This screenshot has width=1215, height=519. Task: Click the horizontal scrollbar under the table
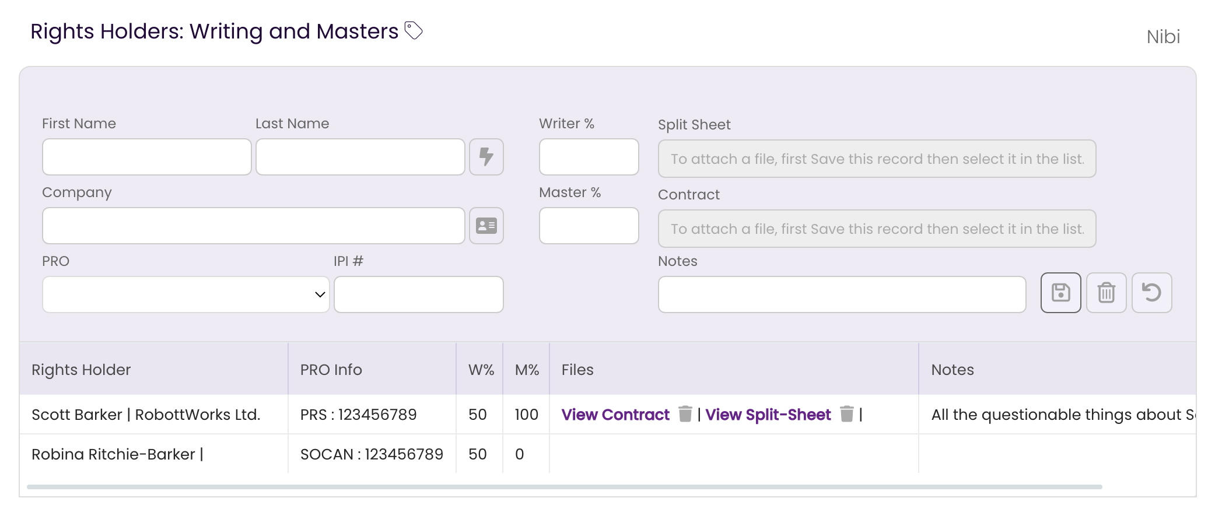pyautogui.click(x=565, y=487)
